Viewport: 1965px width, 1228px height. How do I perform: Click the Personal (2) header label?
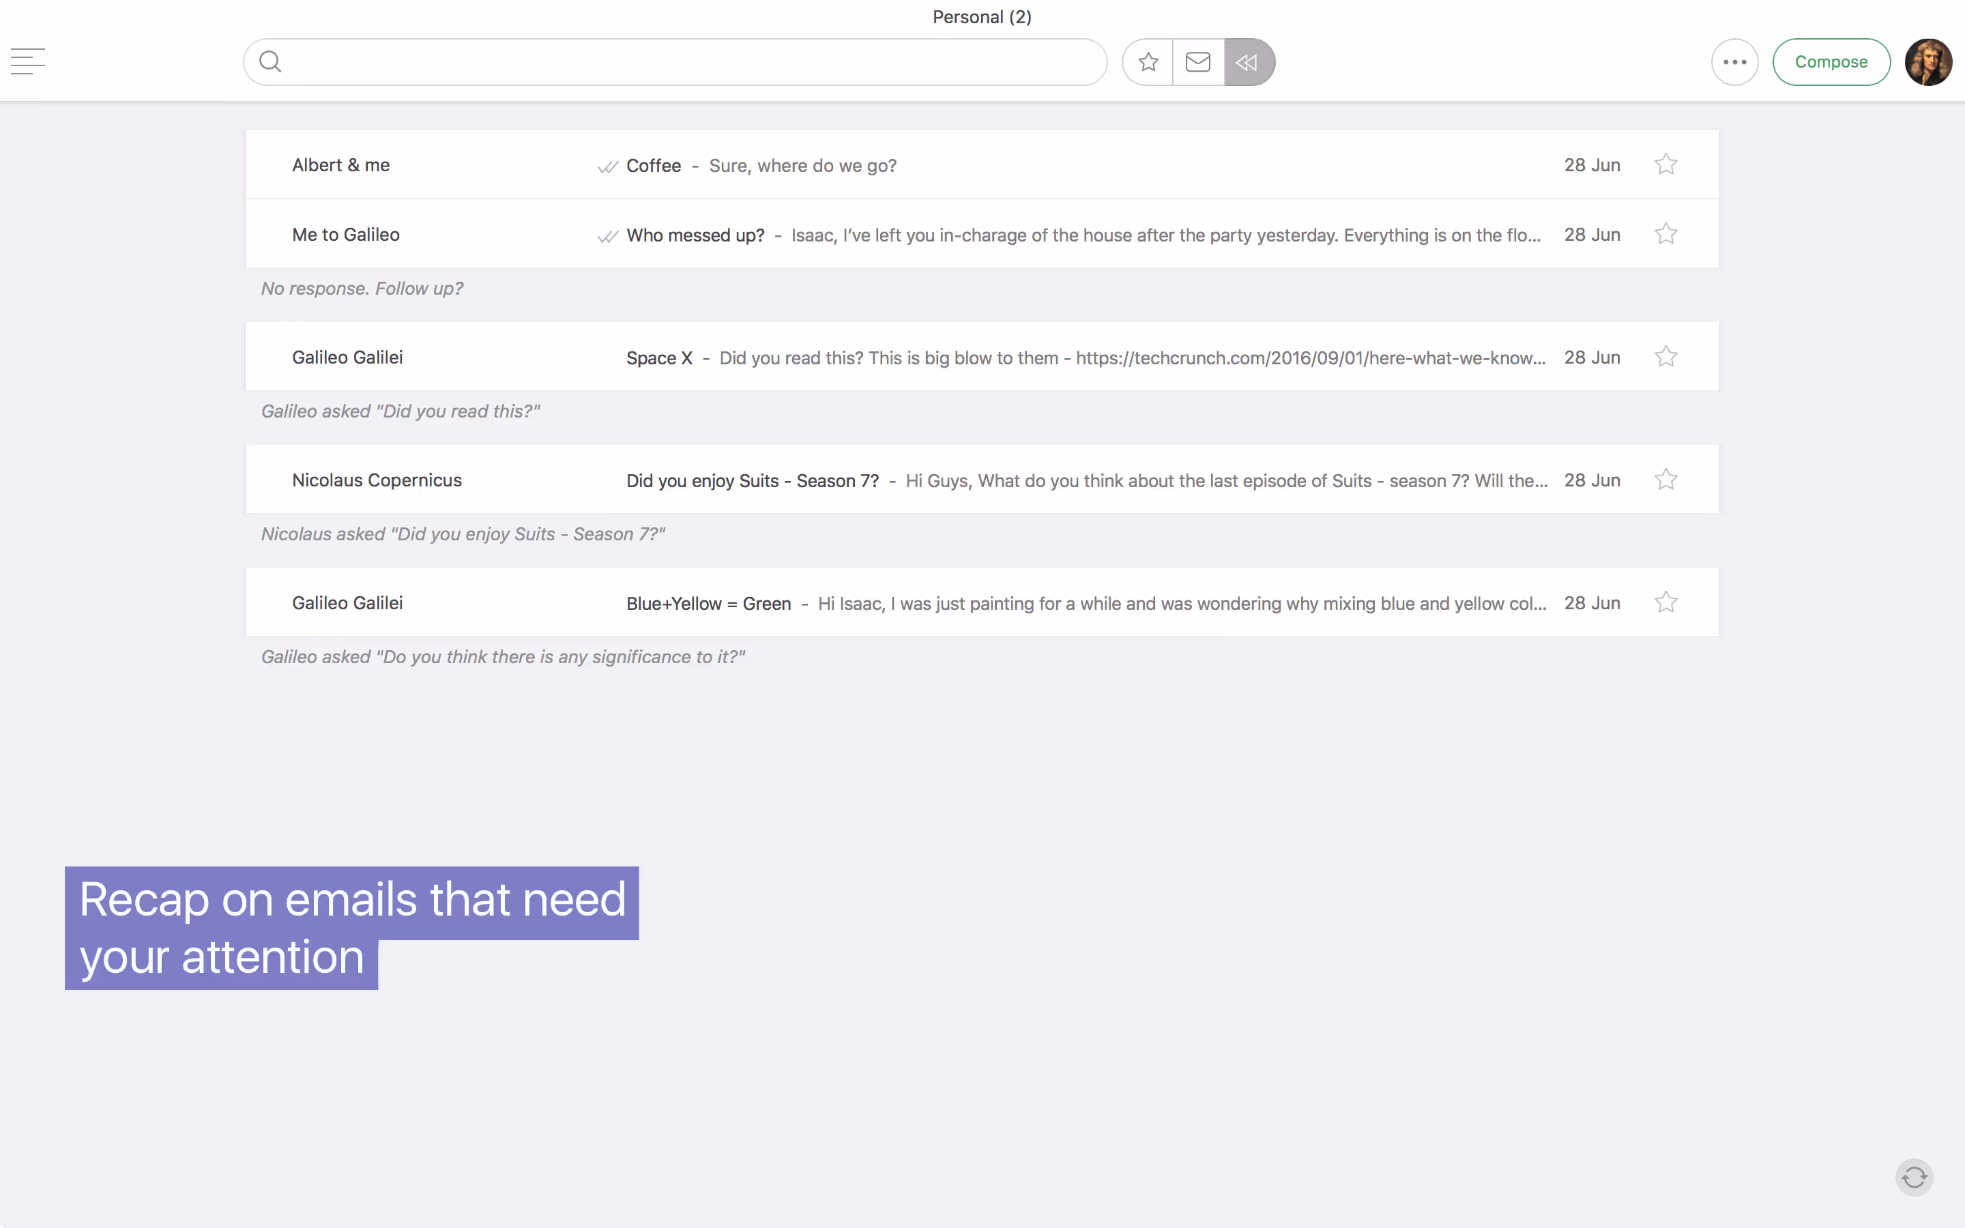pos(982,16)
